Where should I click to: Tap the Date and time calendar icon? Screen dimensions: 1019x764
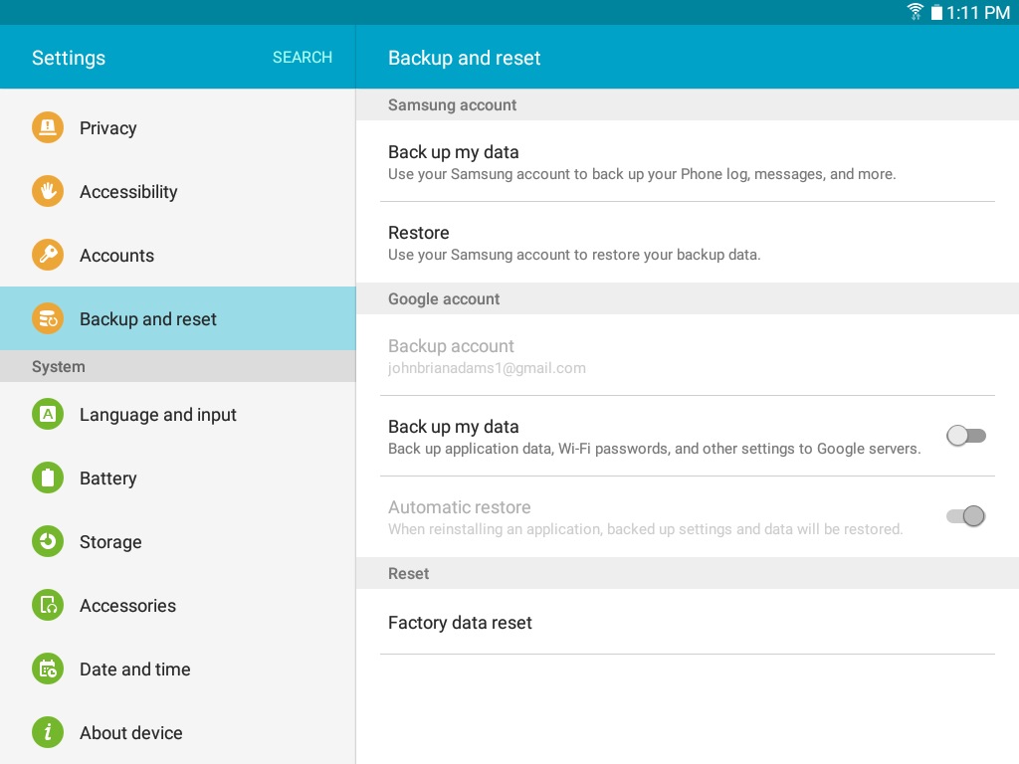click(48, 668)
